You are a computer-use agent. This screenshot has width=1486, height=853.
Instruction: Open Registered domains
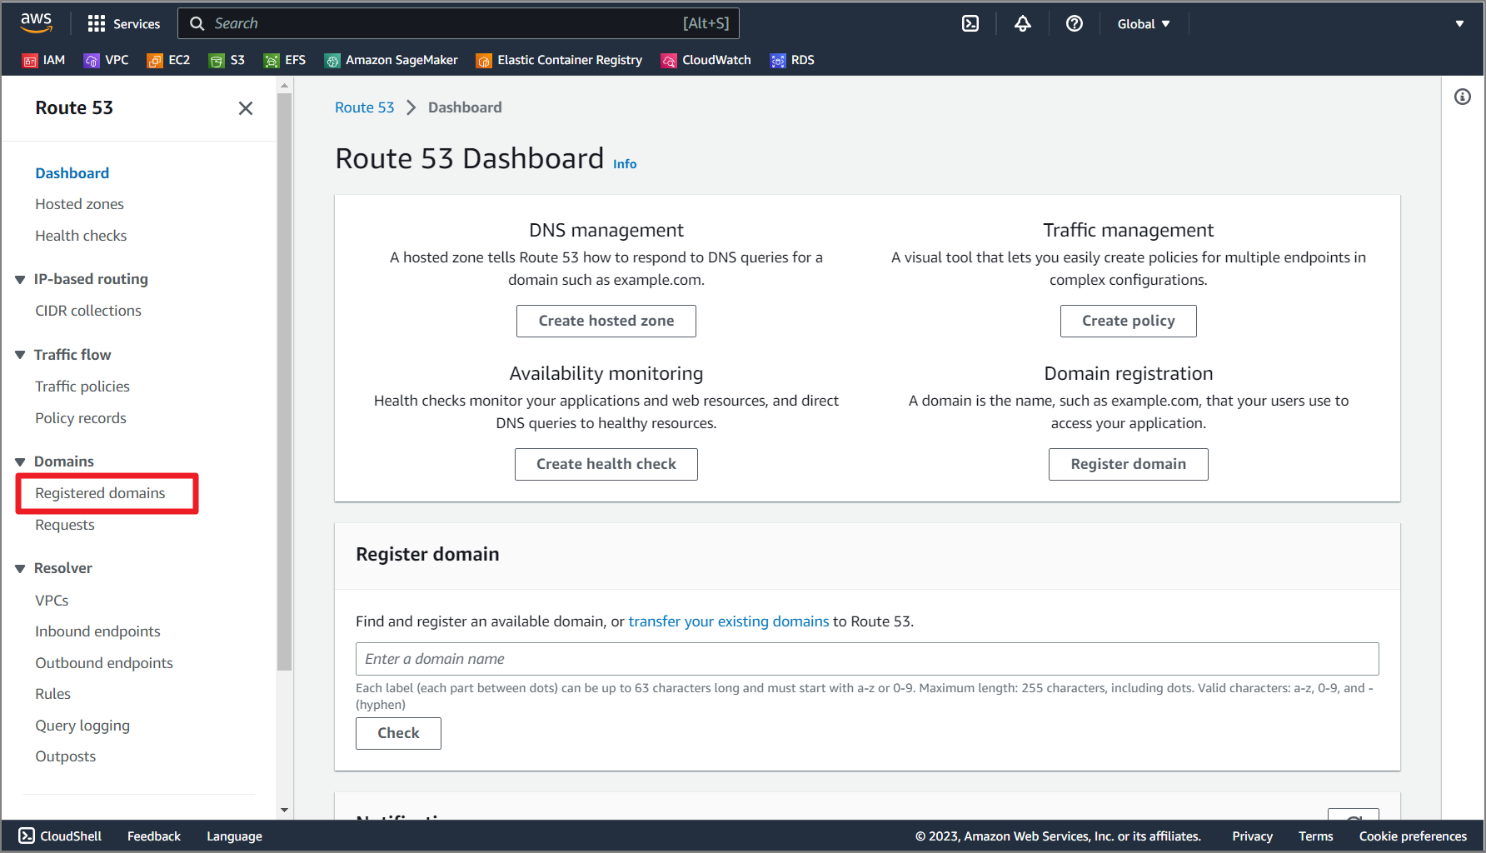(x=100, y=493)
